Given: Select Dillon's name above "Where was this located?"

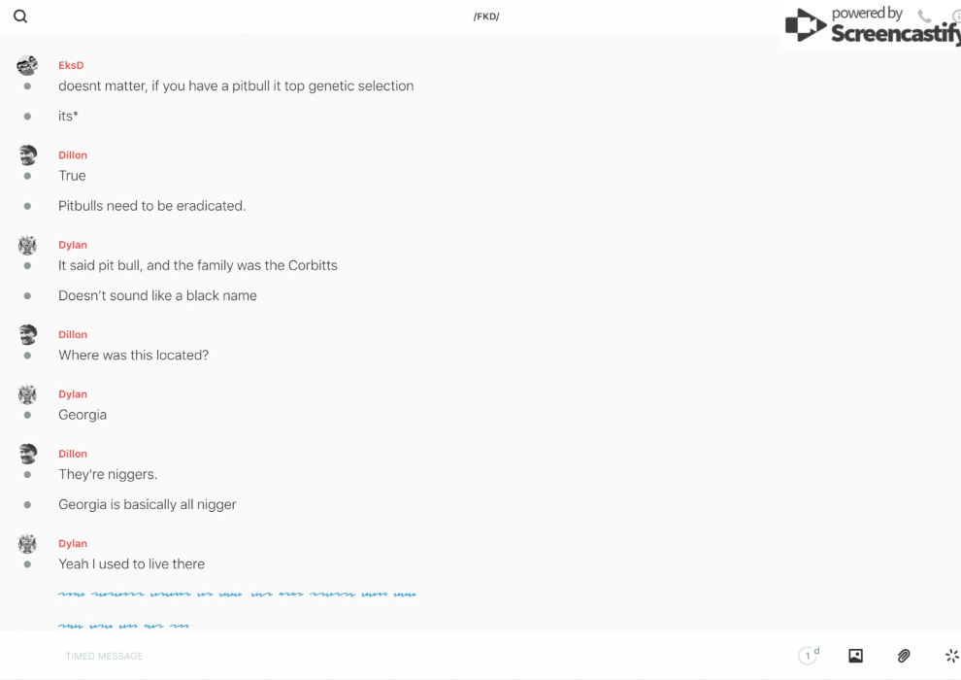Looking at the screenshot, I should [73, 334].
